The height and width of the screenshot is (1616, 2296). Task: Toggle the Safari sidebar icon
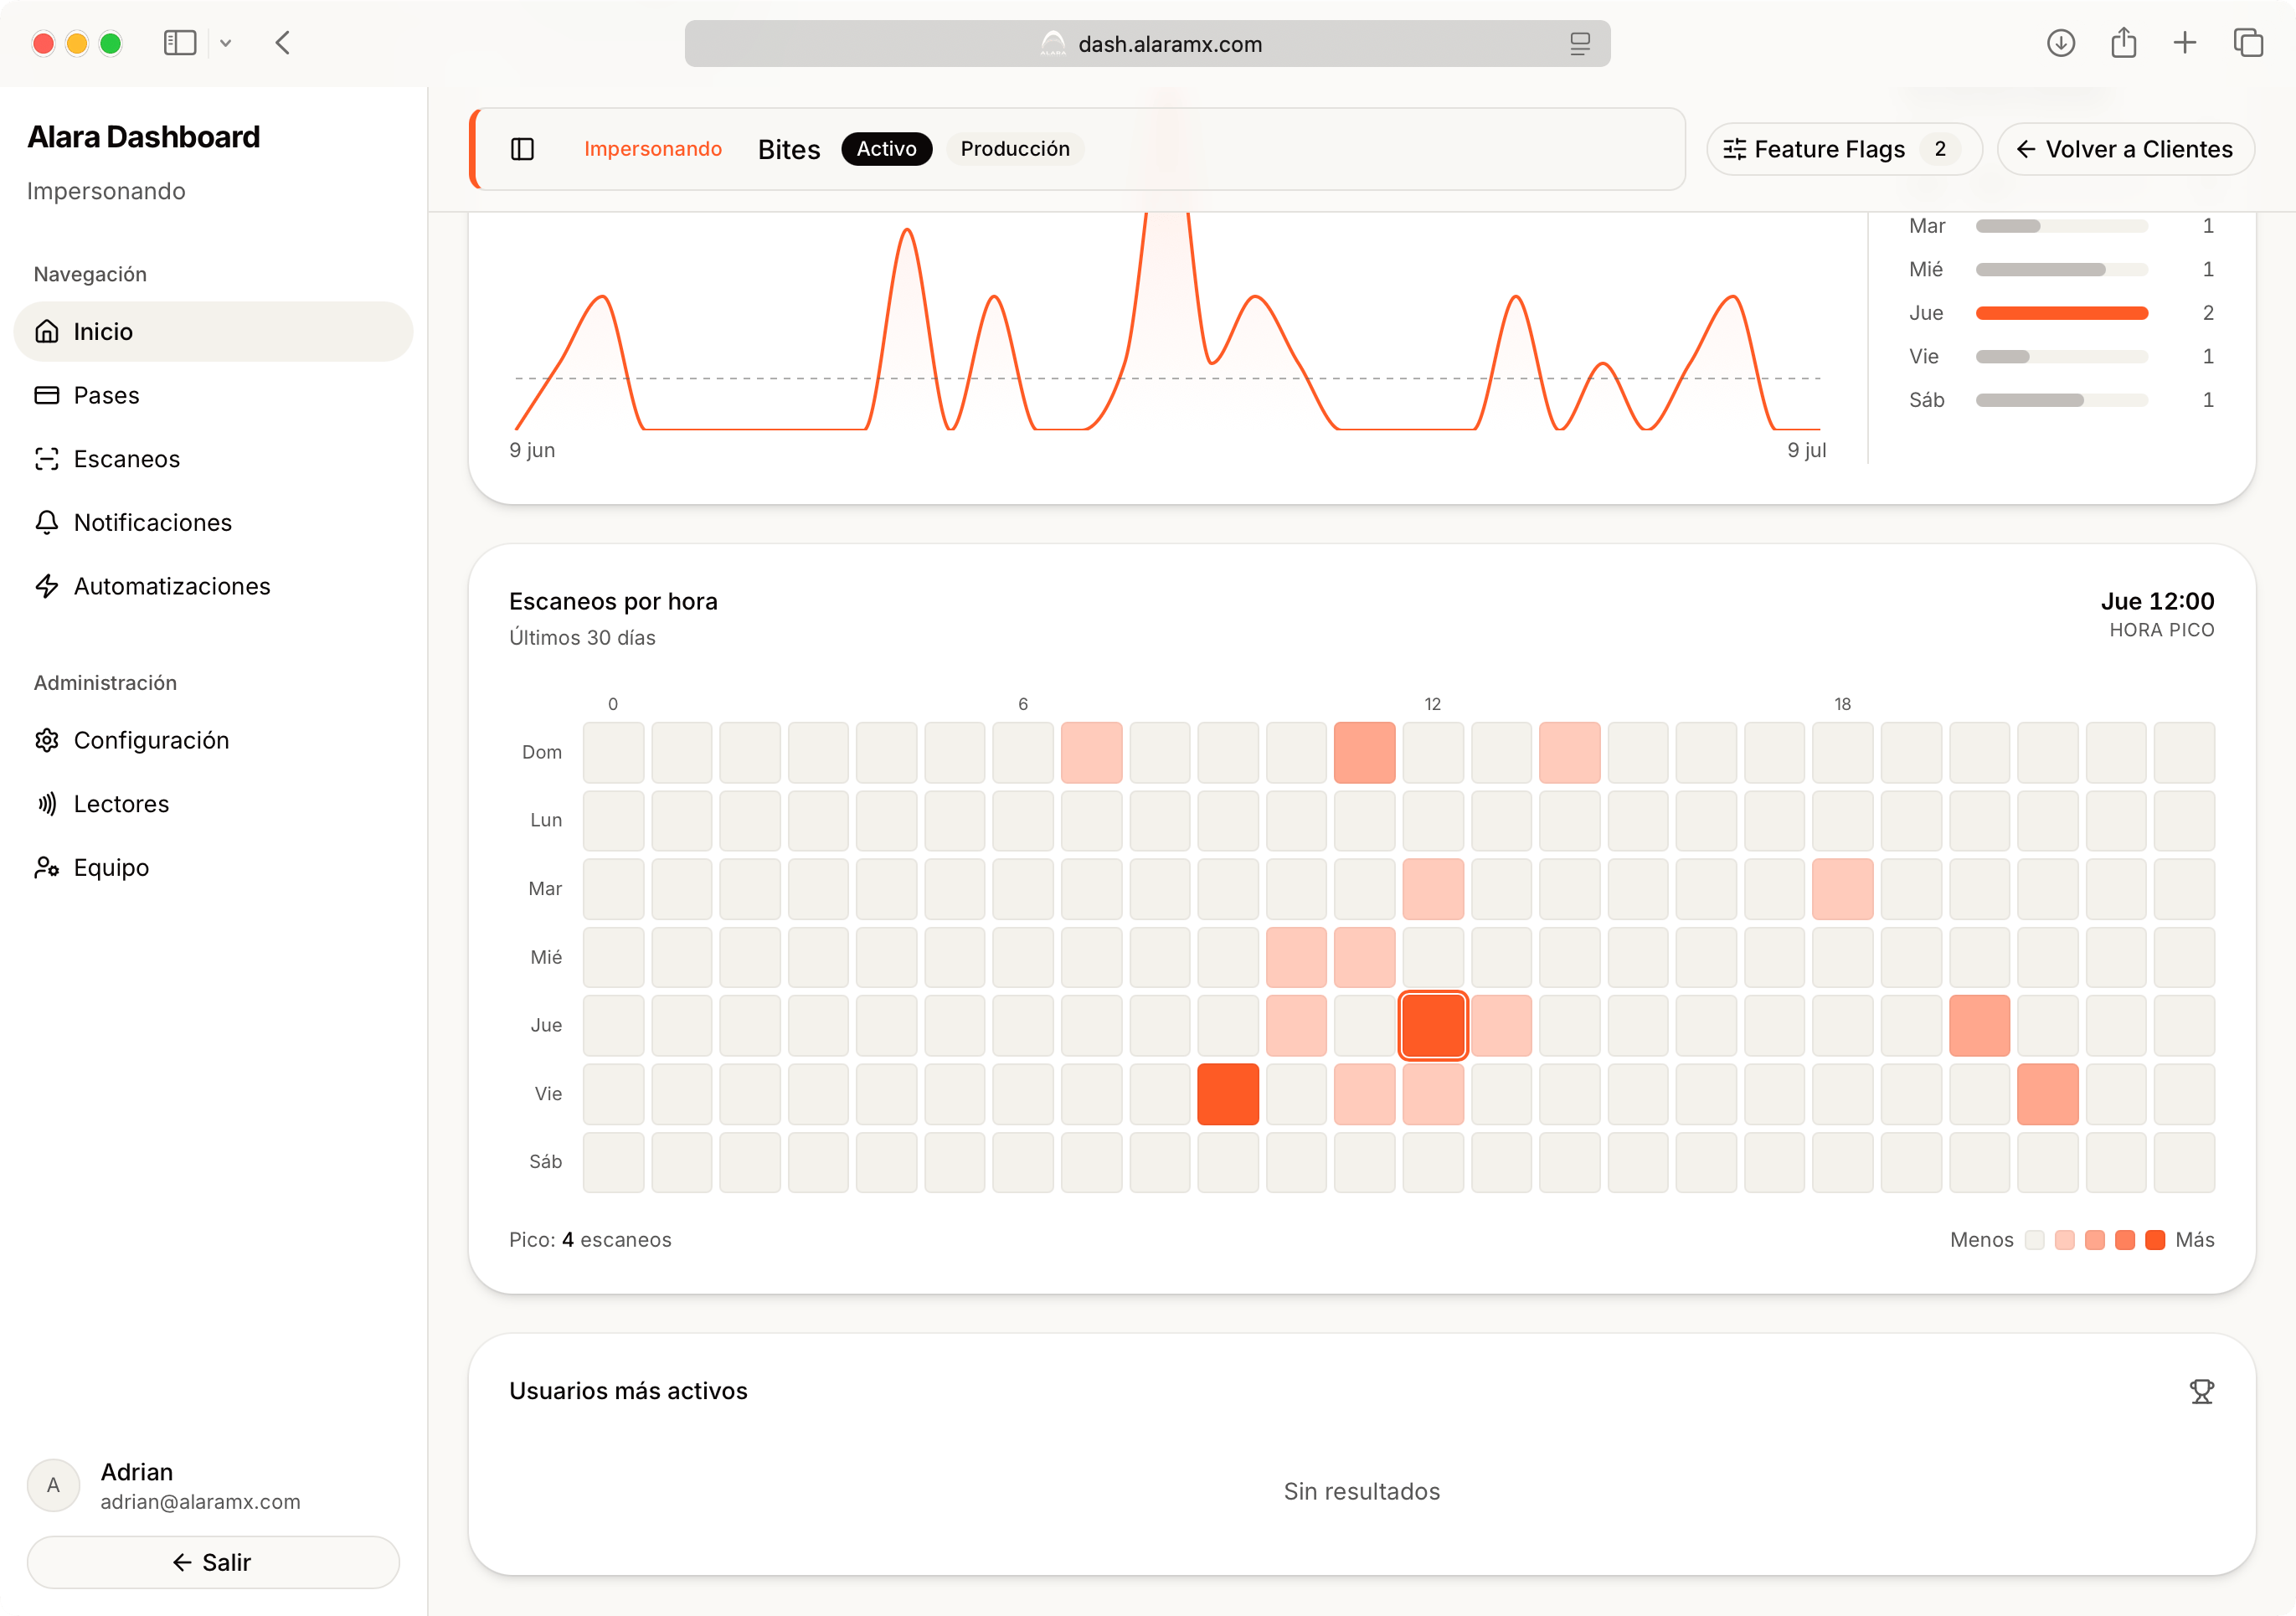pyautogui.click(x=179, y=43)
